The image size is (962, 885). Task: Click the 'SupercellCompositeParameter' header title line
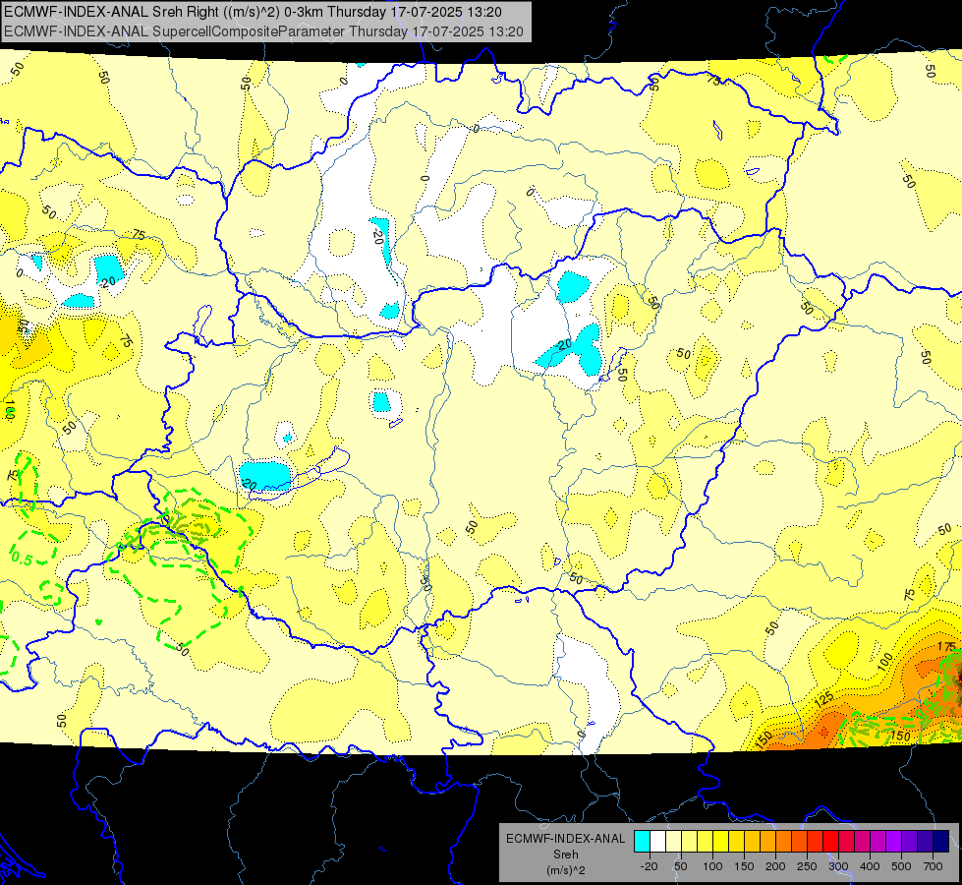click(x=263, y=31)
